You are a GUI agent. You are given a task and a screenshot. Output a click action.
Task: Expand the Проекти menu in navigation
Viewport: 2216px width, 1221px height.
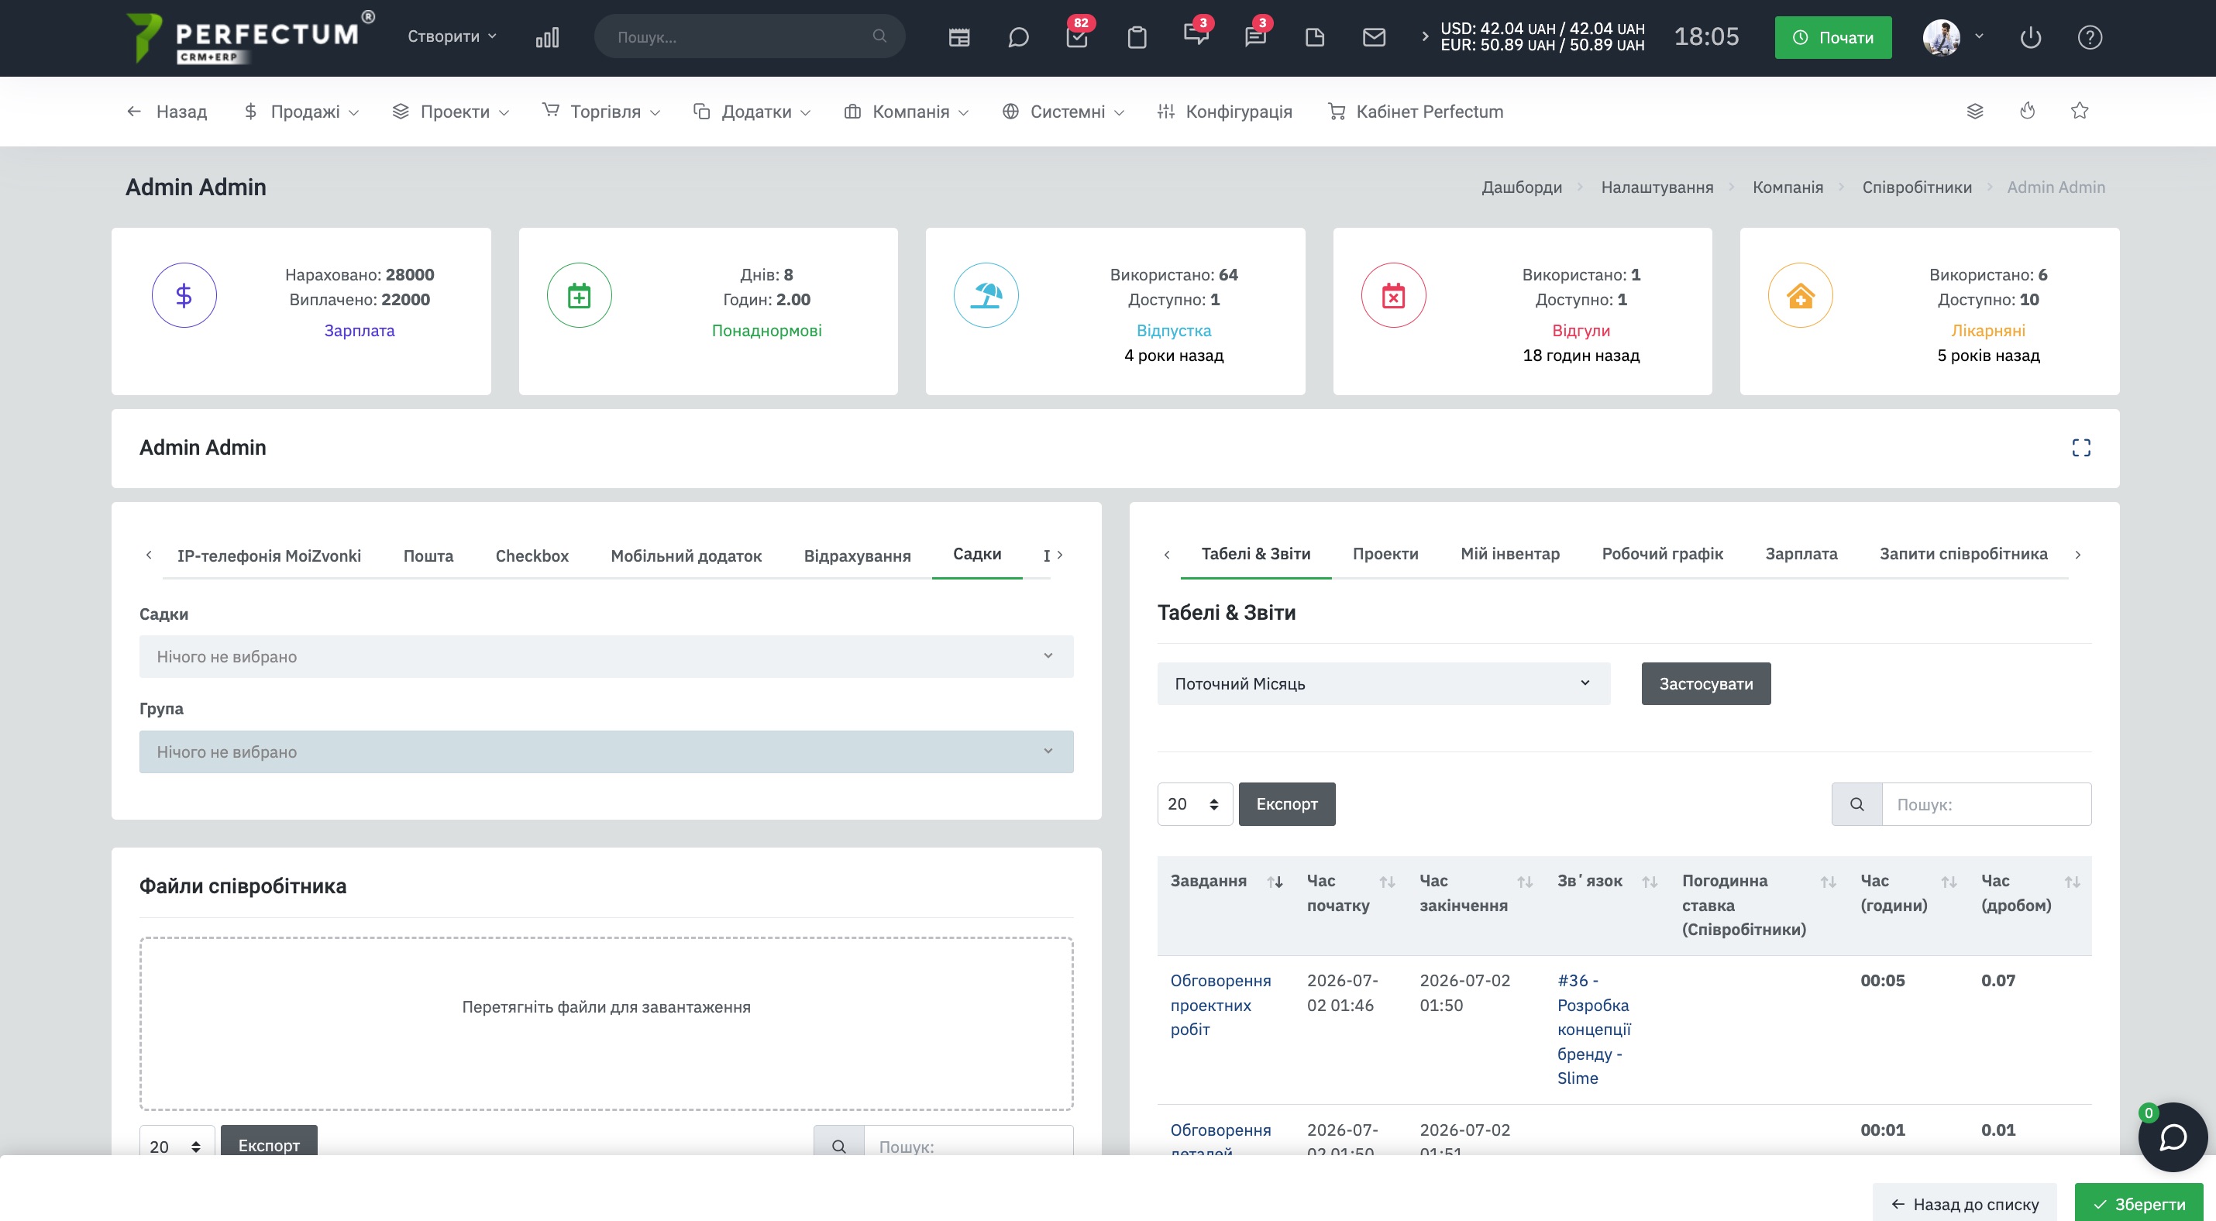point(451,112)
